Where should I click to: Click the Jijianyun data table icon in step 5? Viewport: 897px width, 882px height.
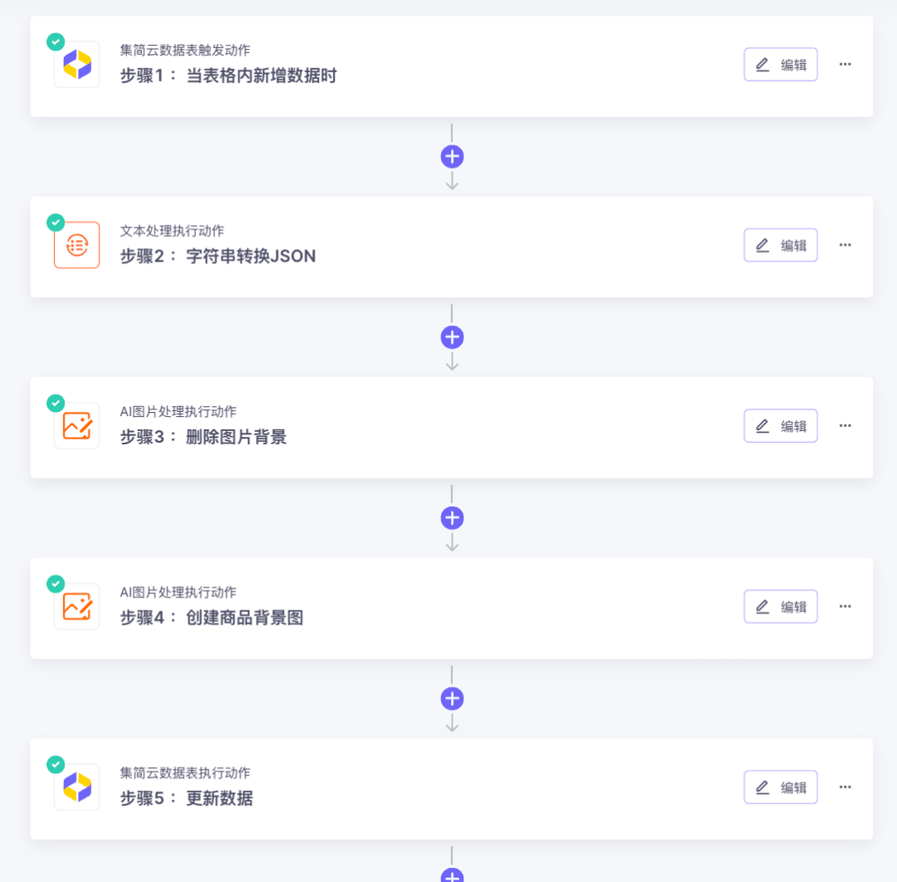[x=76, y=787]
